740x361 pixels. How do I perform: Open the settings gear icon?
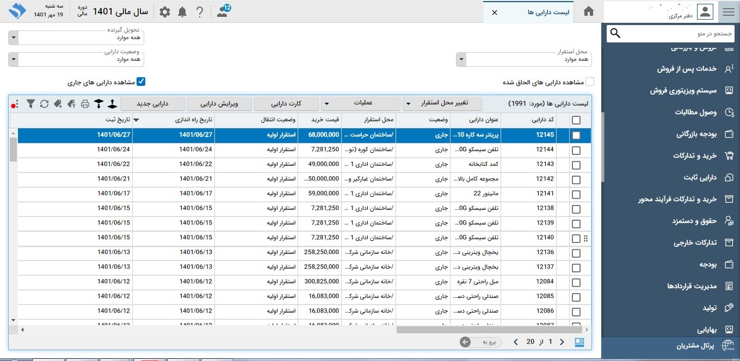pos(164,12)
